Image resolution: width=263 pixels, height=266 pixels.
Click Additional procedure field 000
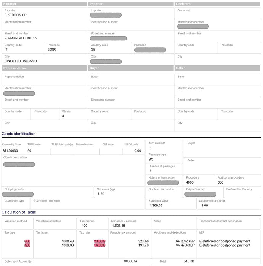pos(221,182)
